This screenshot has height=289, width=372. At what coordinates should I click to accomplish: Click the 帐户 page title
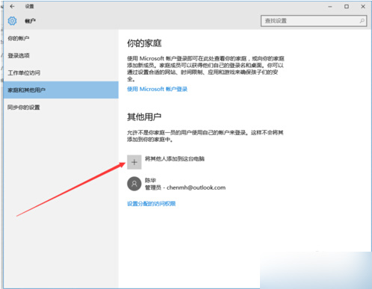pyautogui.click(x=30, y=21)
